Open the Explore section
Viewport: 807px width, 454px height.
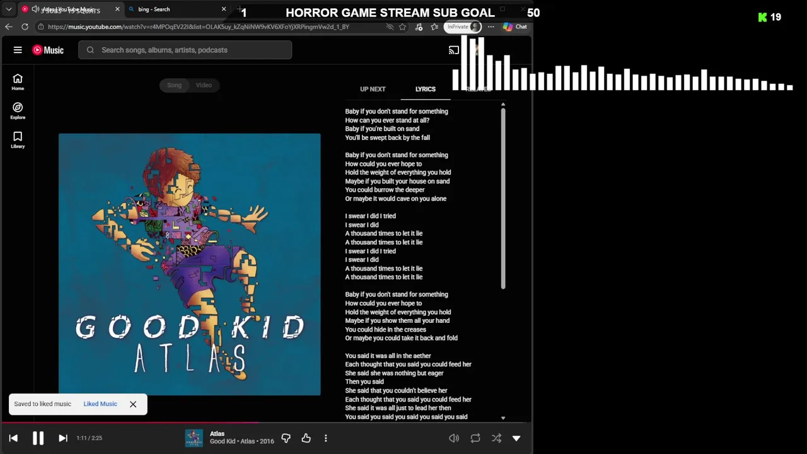pyautogui.click(x=18, y=110)
